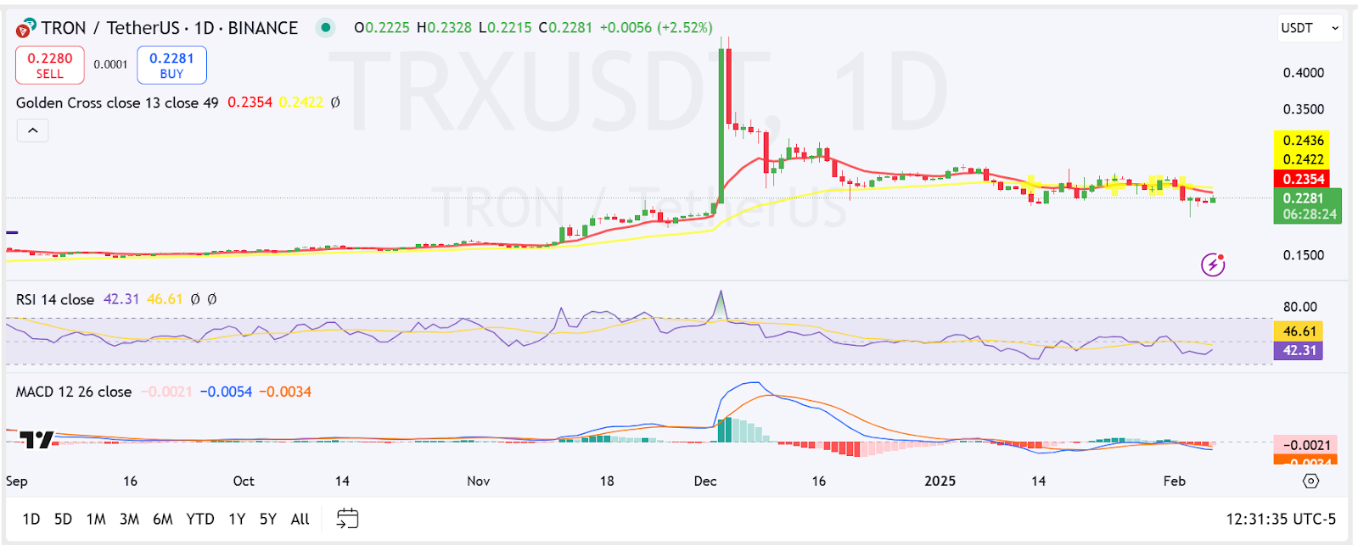Screen dimensions: 1358x545
Task: Select the 6M time range
Action: [x=163, y=519]
